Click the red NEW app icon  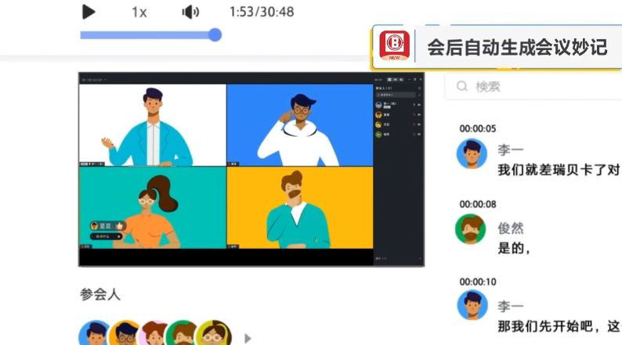[x=396, y=45]
